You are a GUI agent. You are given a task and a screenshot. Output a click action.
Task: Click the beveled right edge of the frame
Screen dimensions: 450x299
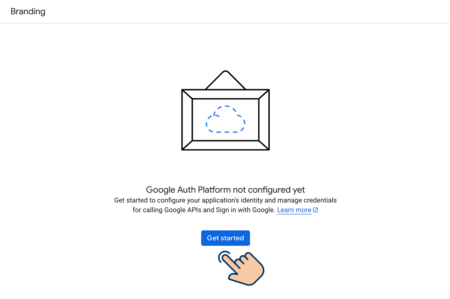pos(264,120)
